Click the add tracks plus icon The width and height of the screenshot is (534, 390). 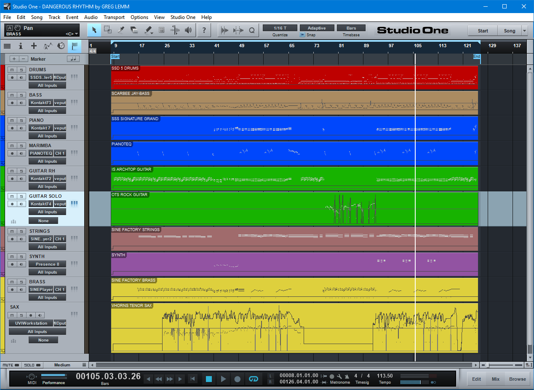tap(34, 46)
